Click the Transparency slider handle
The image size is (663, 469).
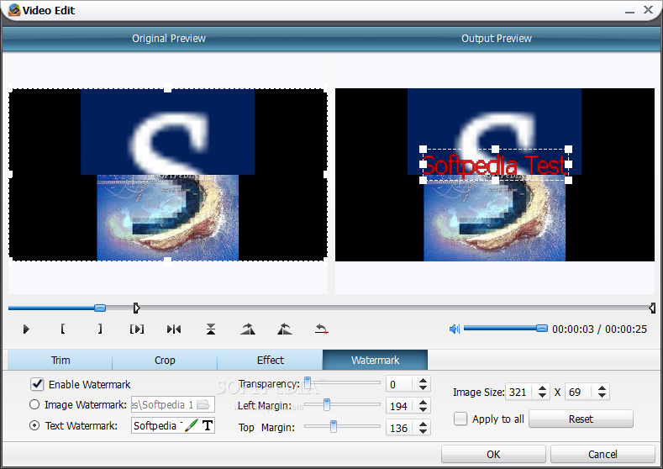[308, 382]
